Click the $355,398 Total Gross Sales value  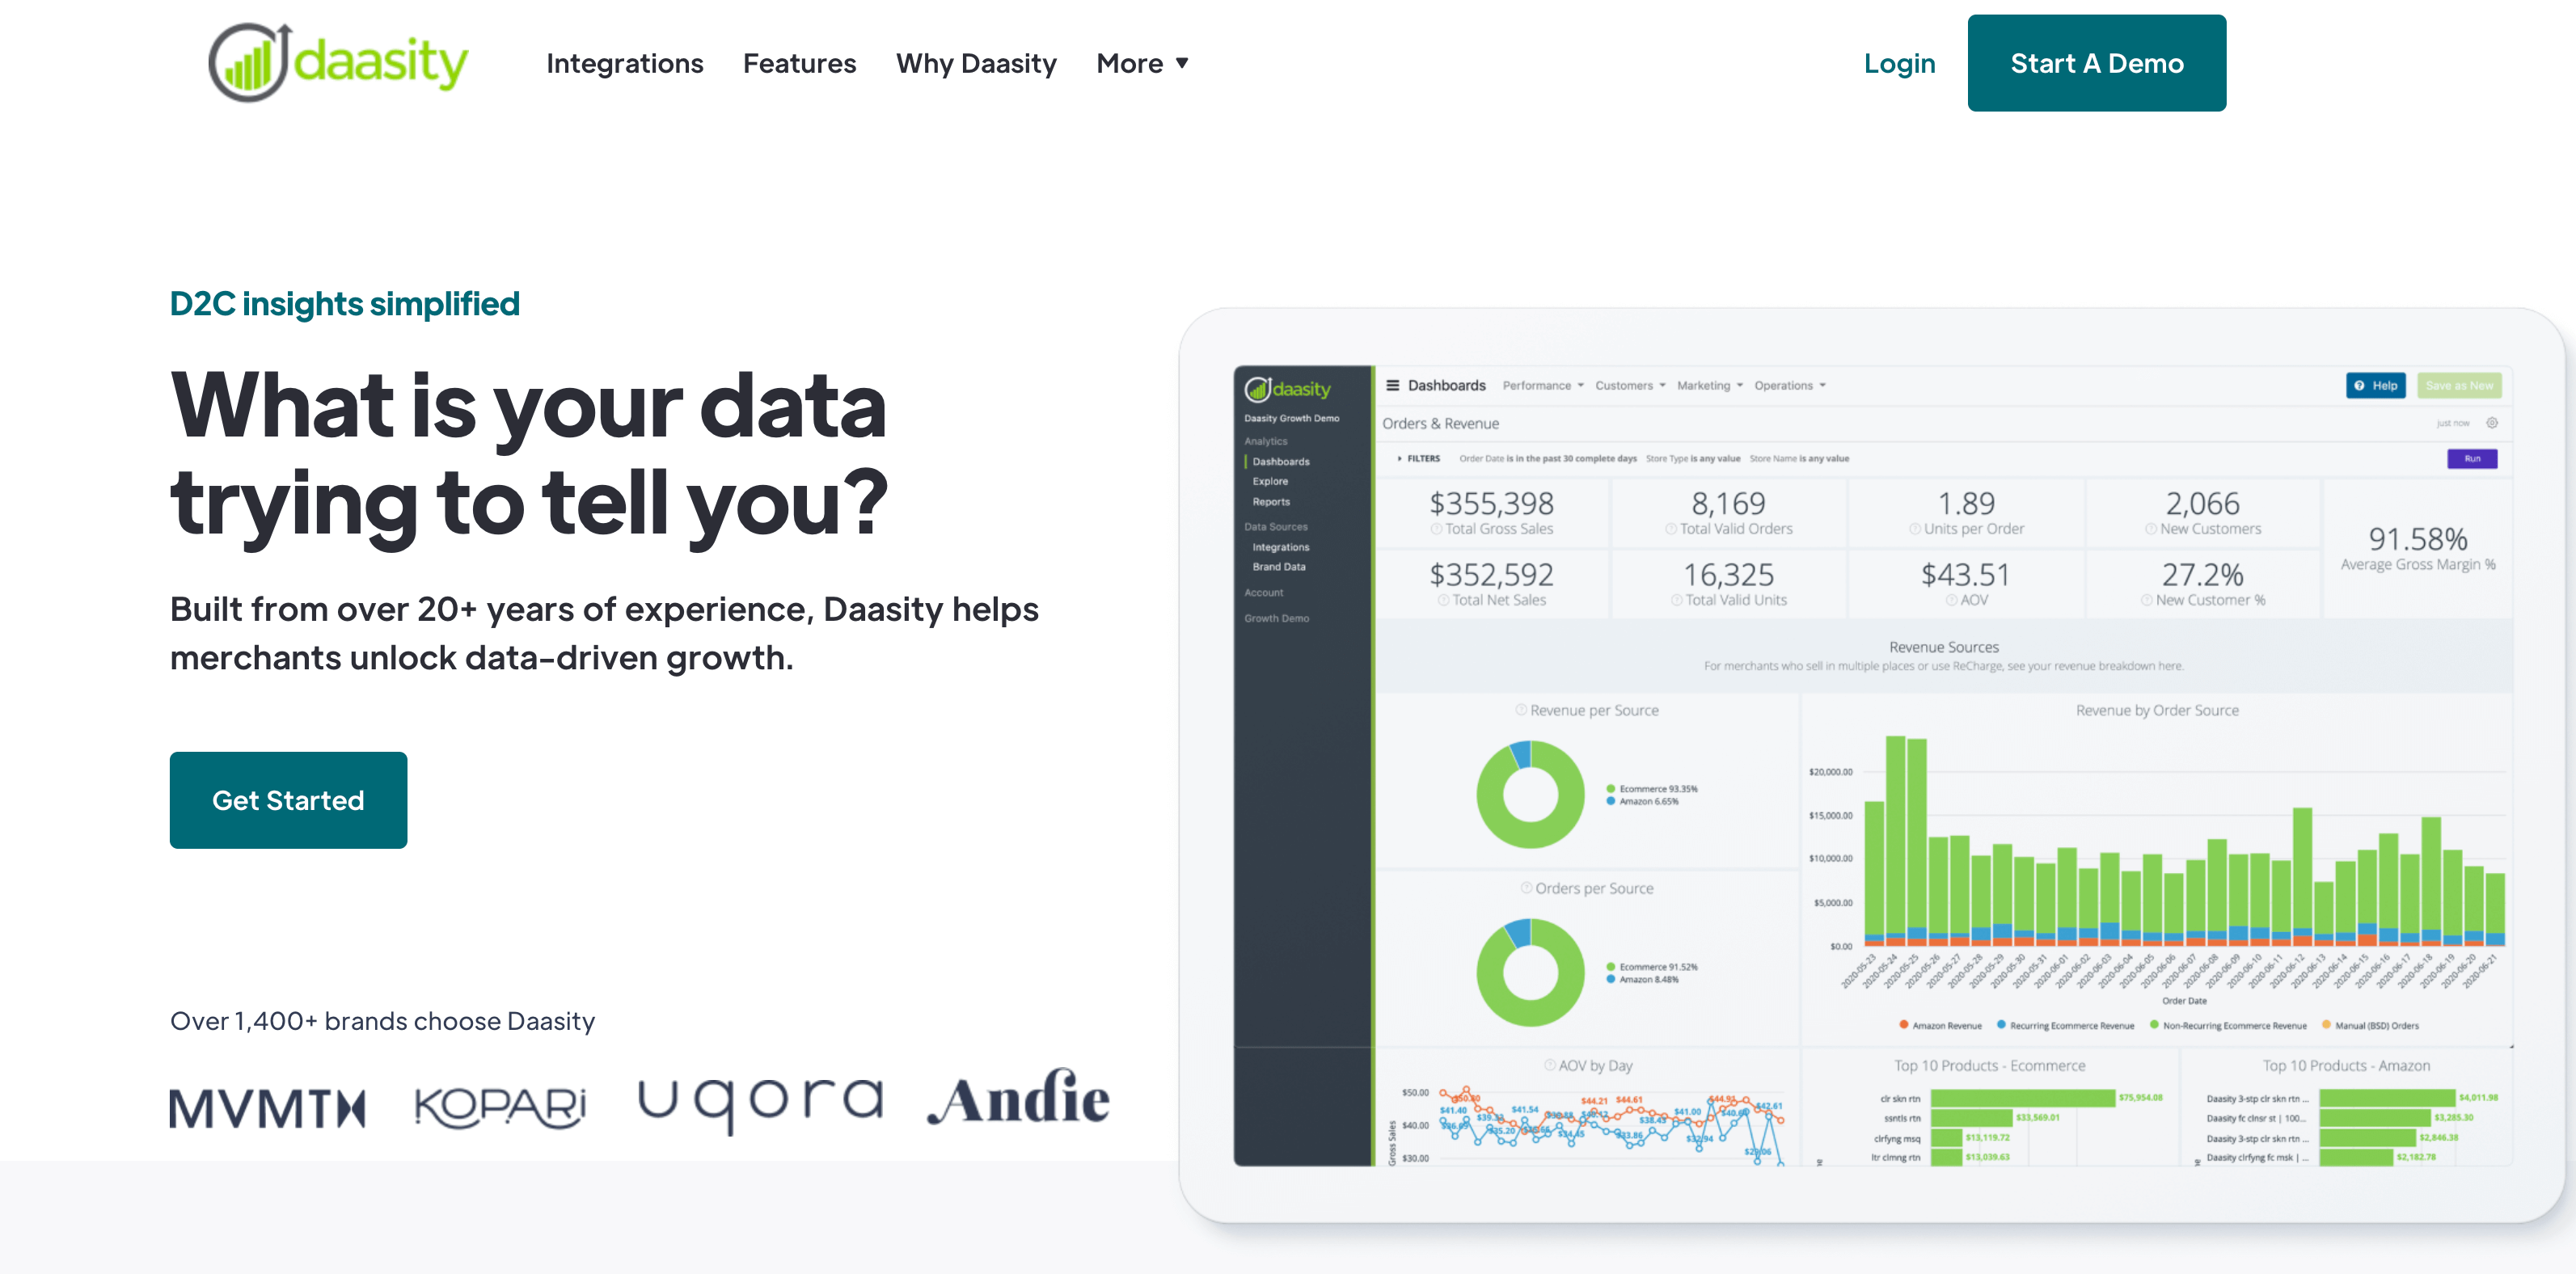pyautogui.click(x=1491, y=503)
